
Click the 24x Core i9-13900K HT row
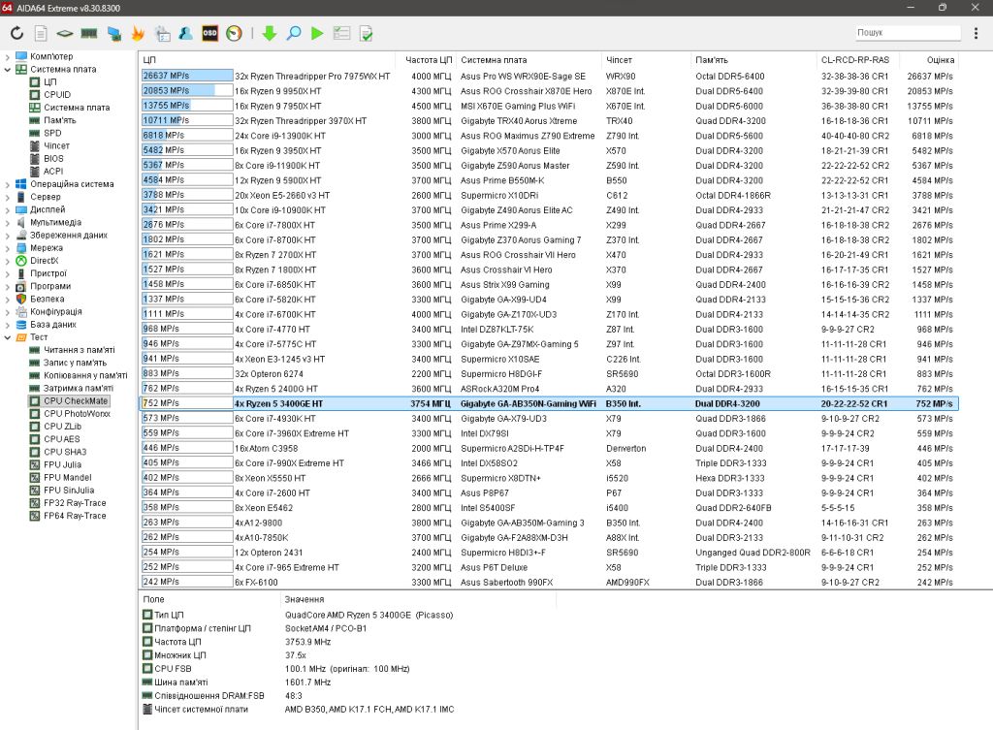549,136
